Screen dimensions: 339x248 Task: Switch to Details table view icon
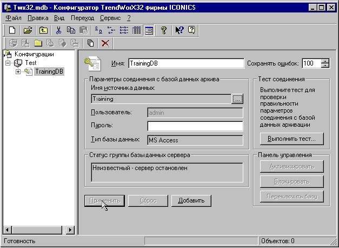tap(136, 30)
